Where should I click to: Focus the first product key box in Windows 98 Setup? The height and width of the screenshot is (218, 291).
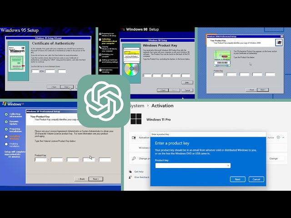tap(147, 75)
